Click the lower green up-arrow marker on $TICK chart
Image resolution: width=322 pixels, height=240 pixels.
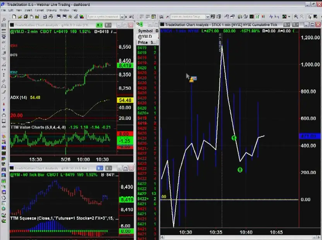(240, 170)
